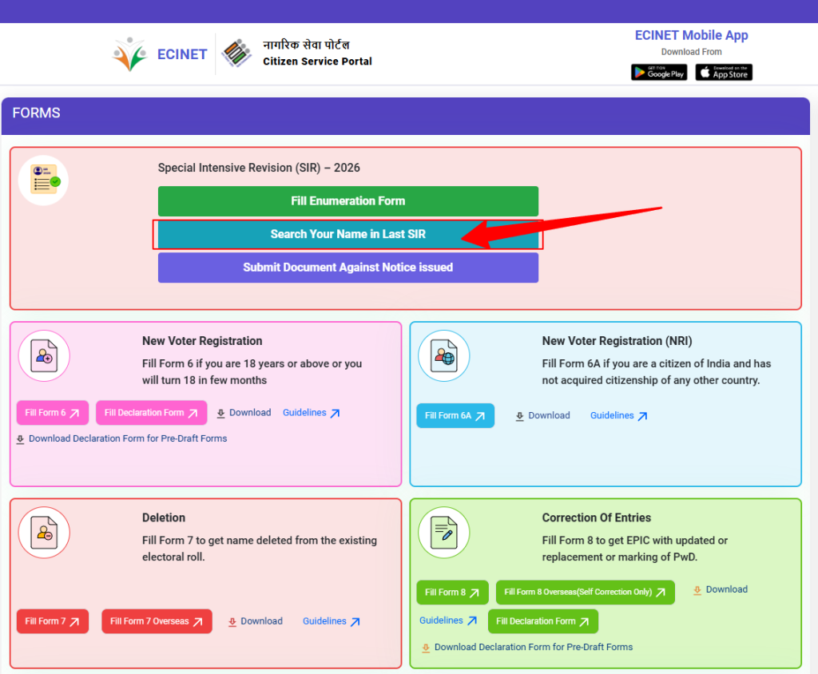Image resolution: width=818 pixels, height=674 pixels.
Task: Open the Google Play download badge
Action: [x=659, y=73]
